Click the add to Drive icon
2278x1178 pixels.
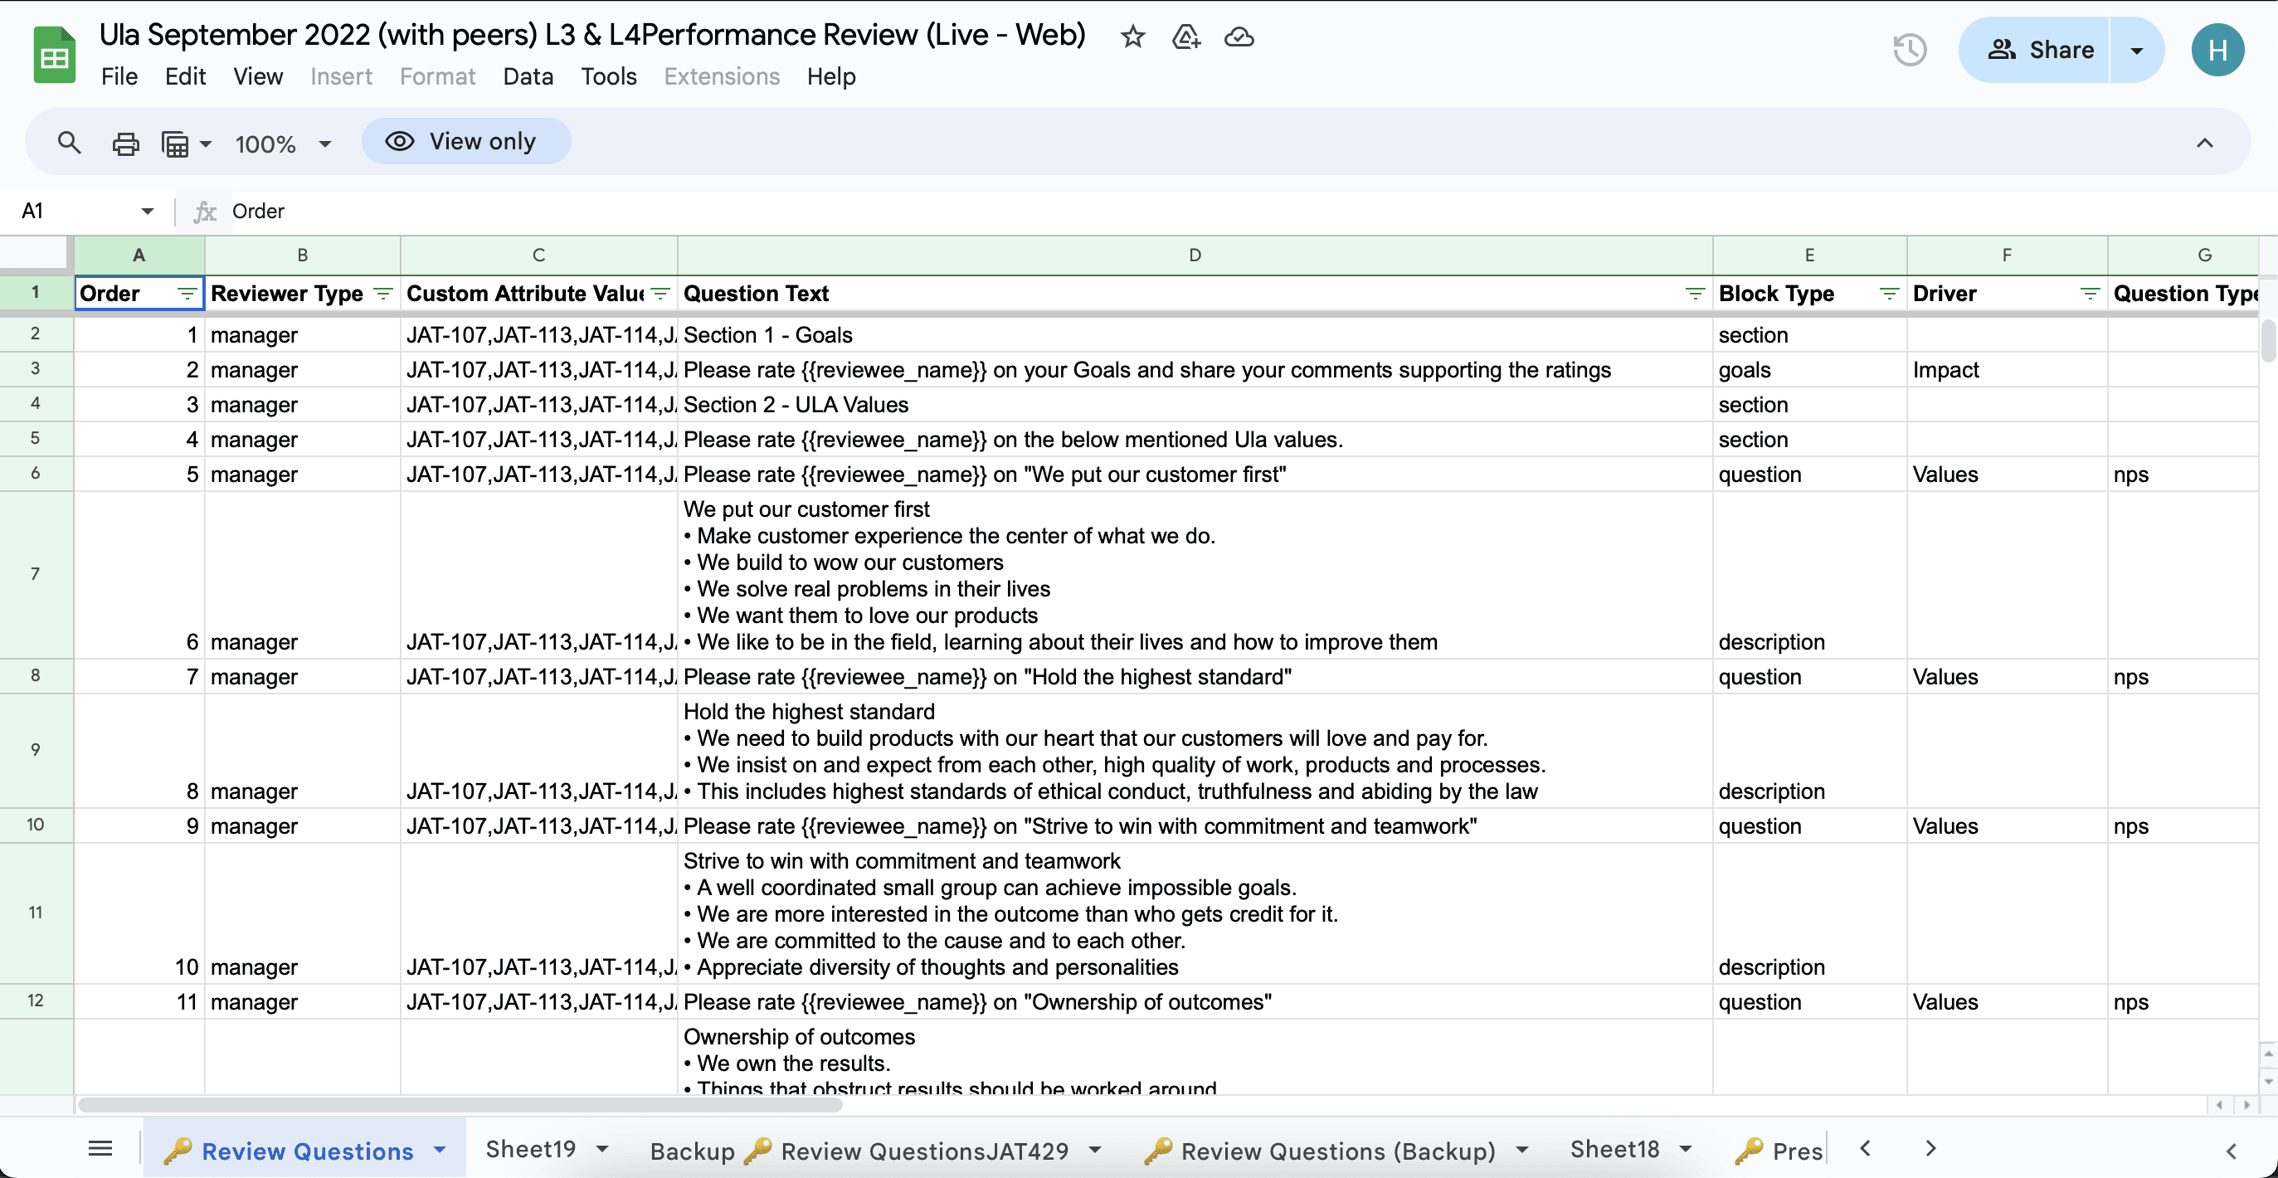coord(1185,37)
